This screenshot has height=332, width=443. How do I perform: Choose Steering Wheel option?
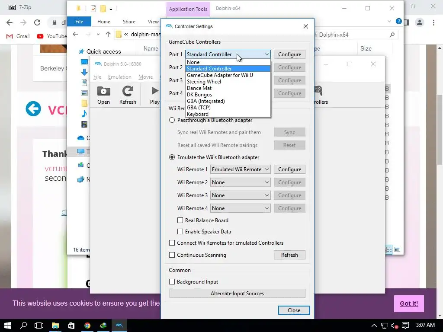[x=228, y=82]
